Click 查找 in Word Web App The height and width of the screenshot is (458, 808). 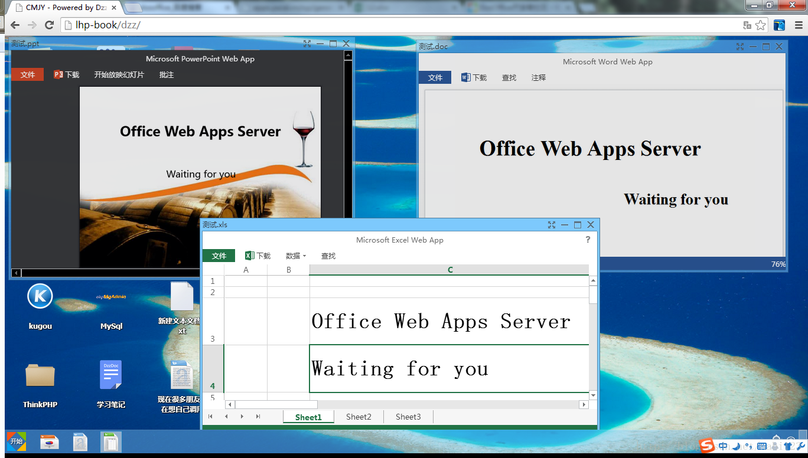pyautogui.click(x=509, y=77)
